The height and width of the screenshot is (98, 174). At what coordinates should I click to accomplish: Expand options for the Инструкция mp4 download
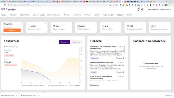(17, 95)
